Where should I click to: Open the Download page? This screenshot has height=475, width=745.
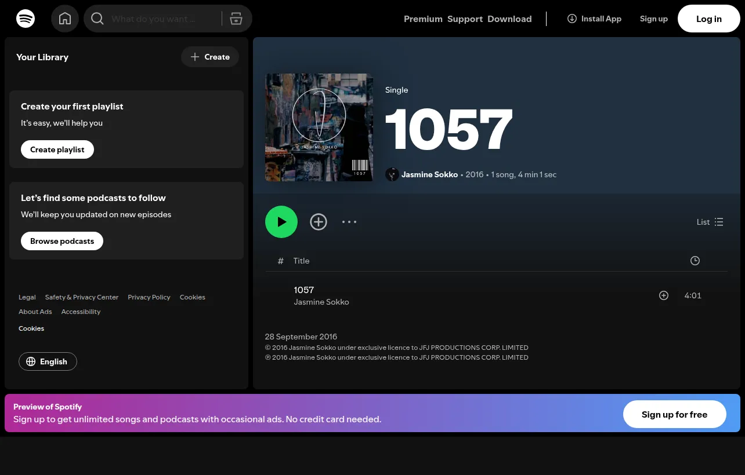(509, 19)
